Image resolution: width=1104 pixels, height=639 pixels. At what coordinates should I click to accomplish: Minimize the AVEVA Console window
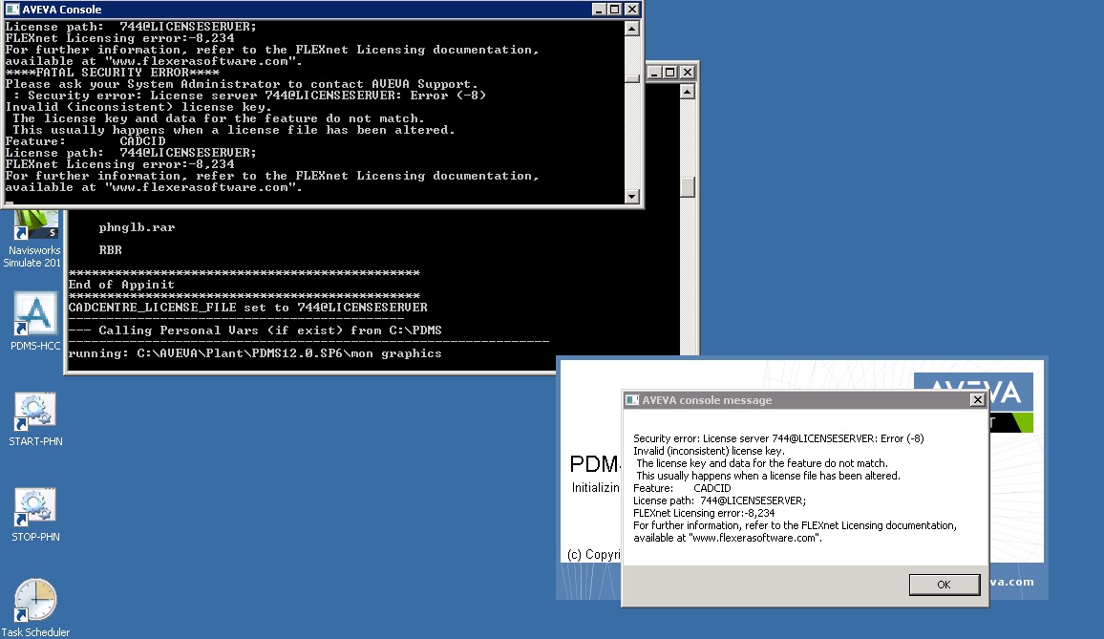[599, 10]
